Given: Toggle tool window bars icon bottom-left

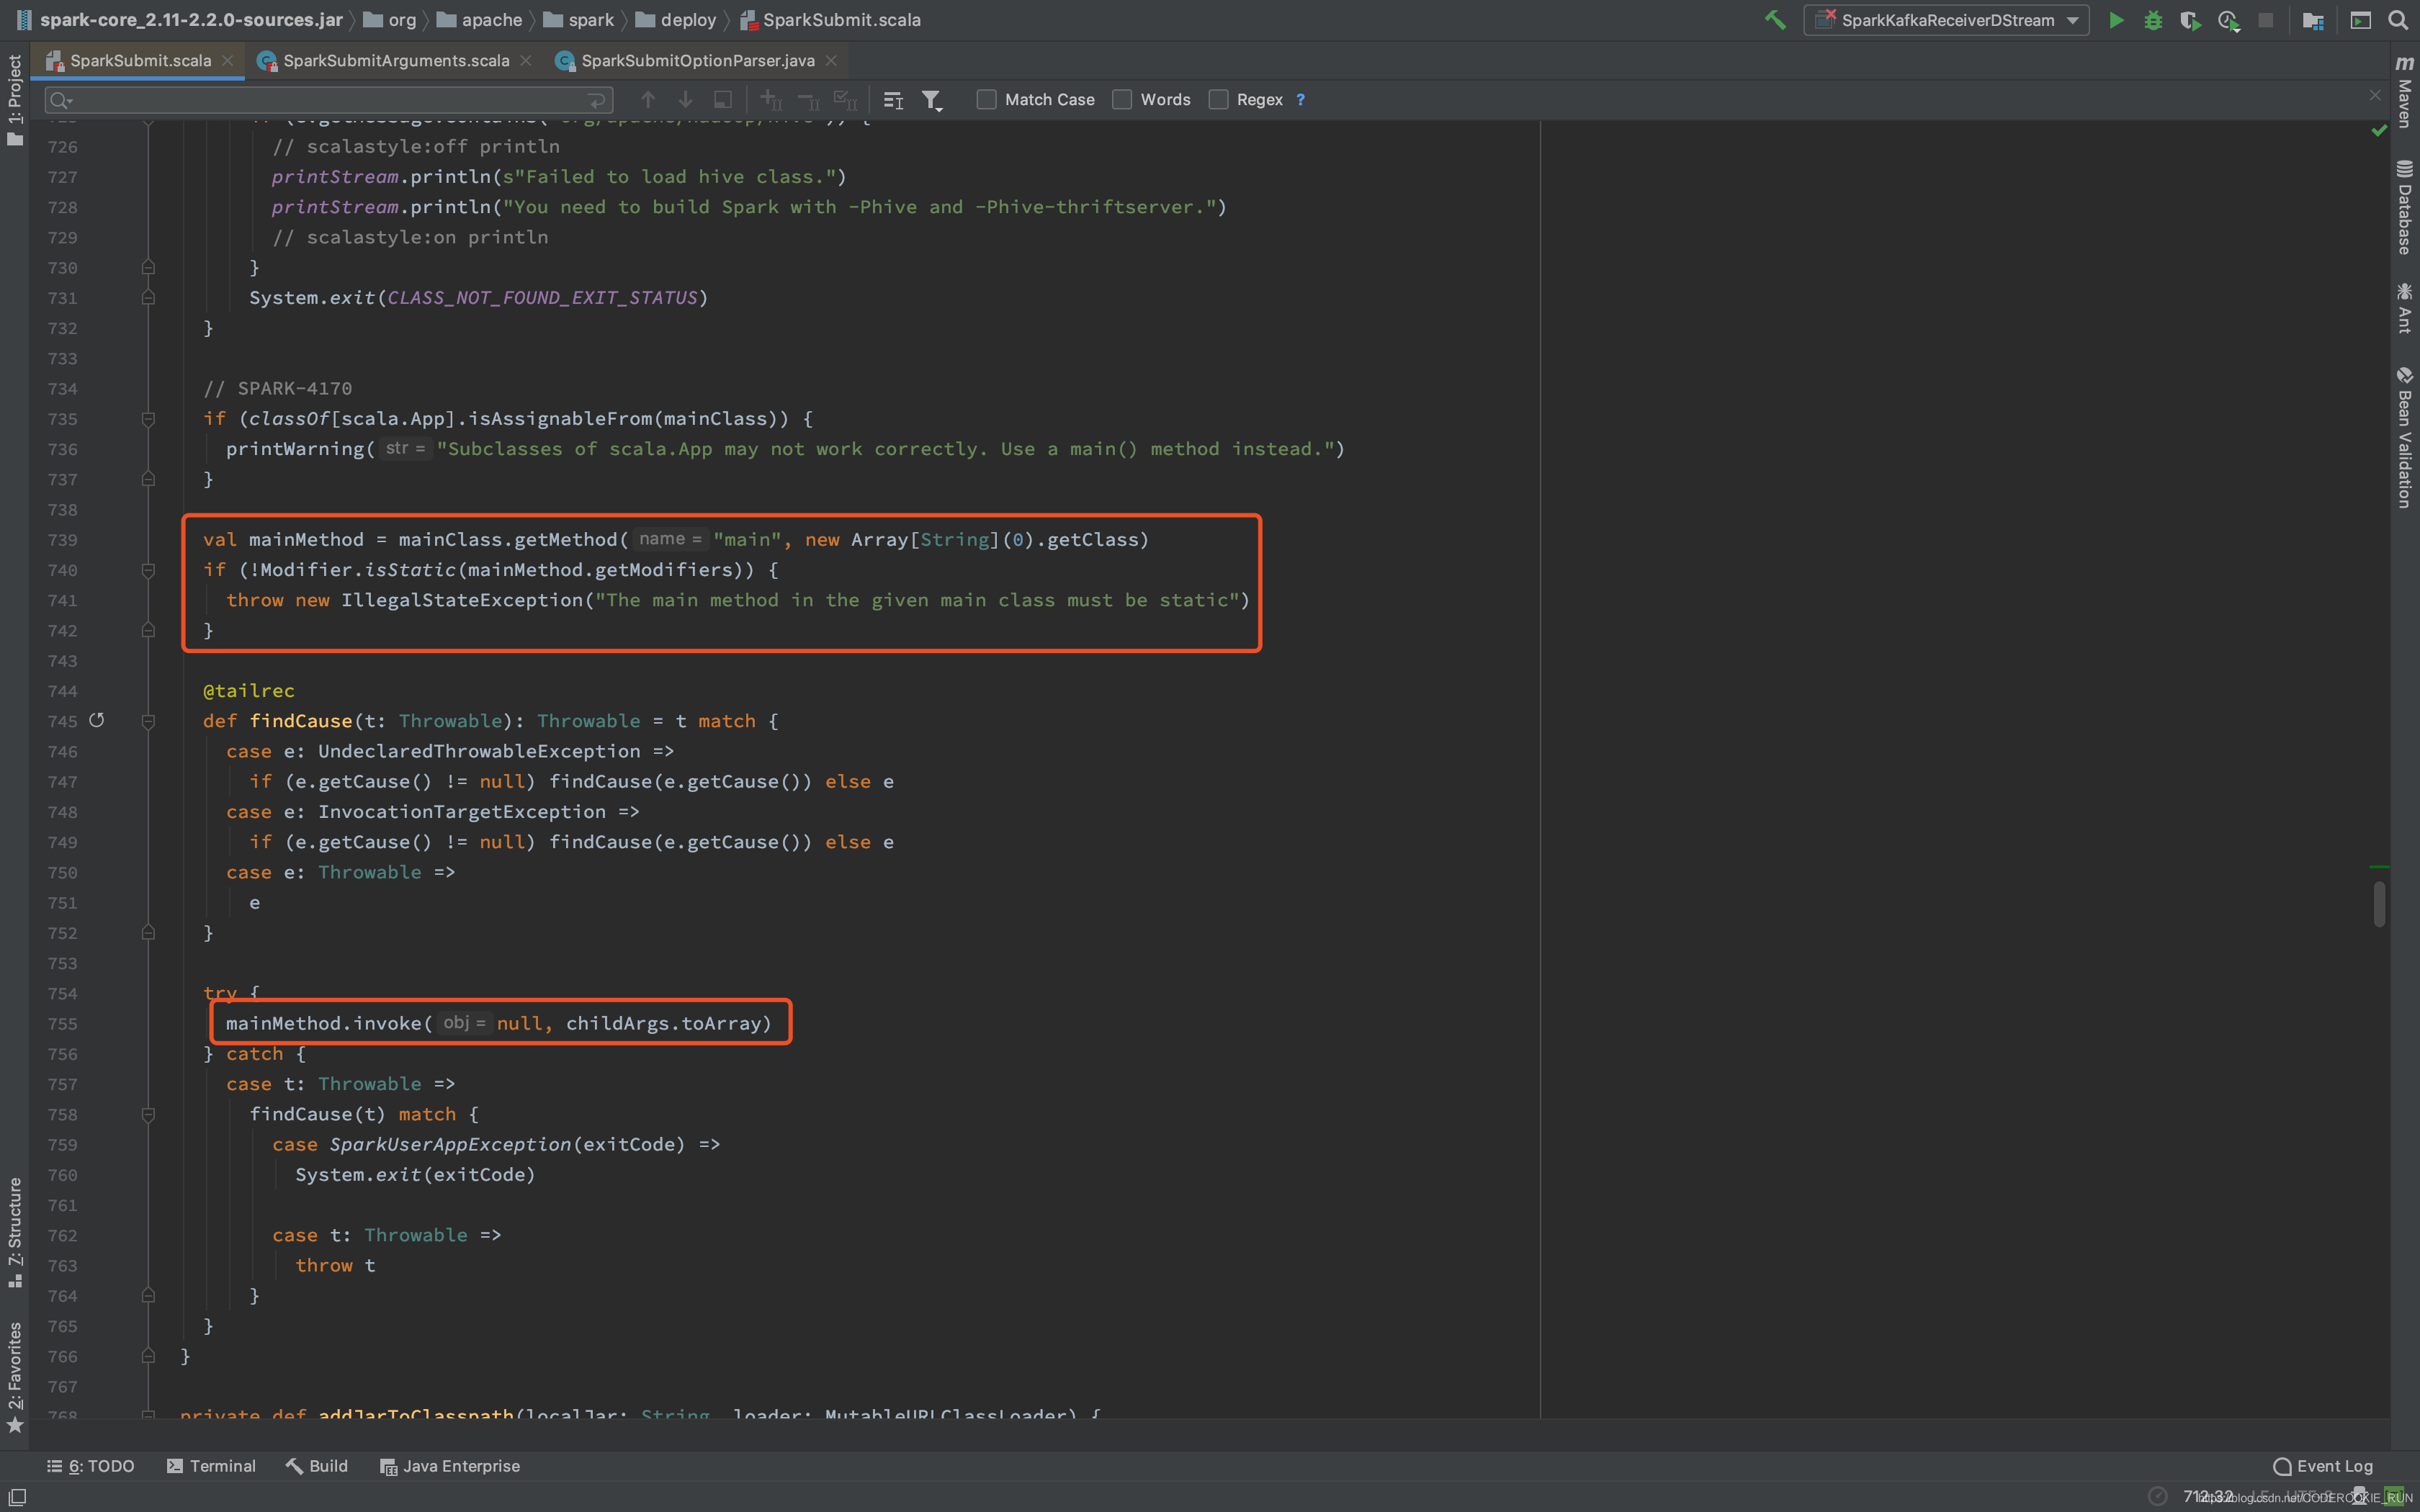Looking at the screenshot, I should coord(16,1496).
